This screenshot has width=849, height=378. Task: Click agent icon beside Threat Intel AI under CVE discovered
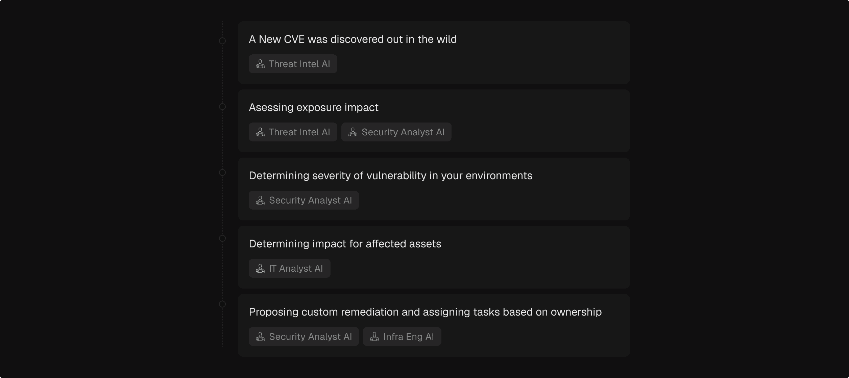(260, 64)
